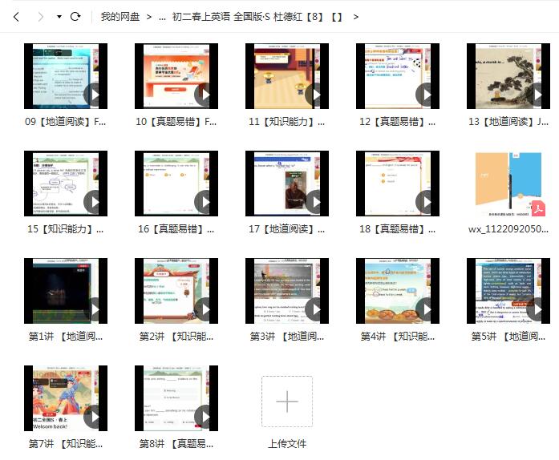
Task: Open video thumbnail 11【知识能力】
Action: click(287, 76)
